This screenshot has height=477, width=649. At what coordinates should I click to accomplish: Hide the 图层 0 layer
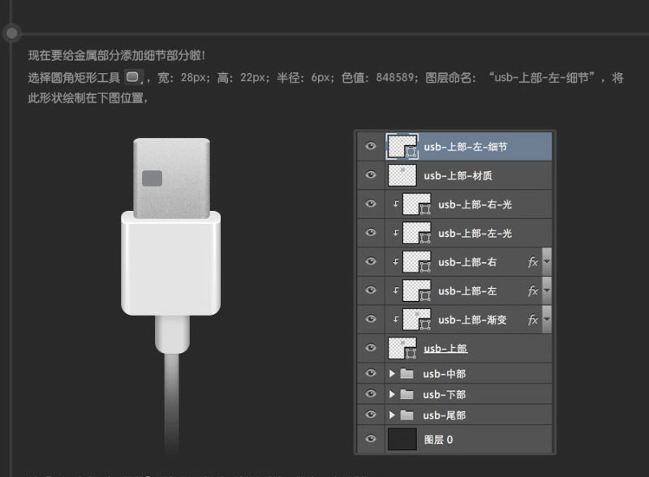point(370,438)
